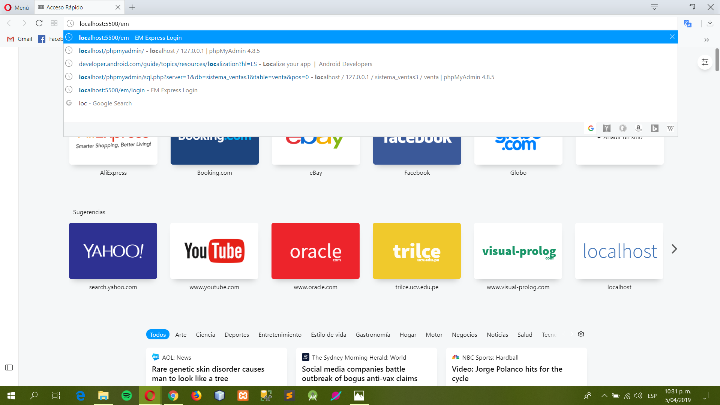Open Sublime Text from taskbar
Viewport: 720px width, 405px height.
coord(289,396)
